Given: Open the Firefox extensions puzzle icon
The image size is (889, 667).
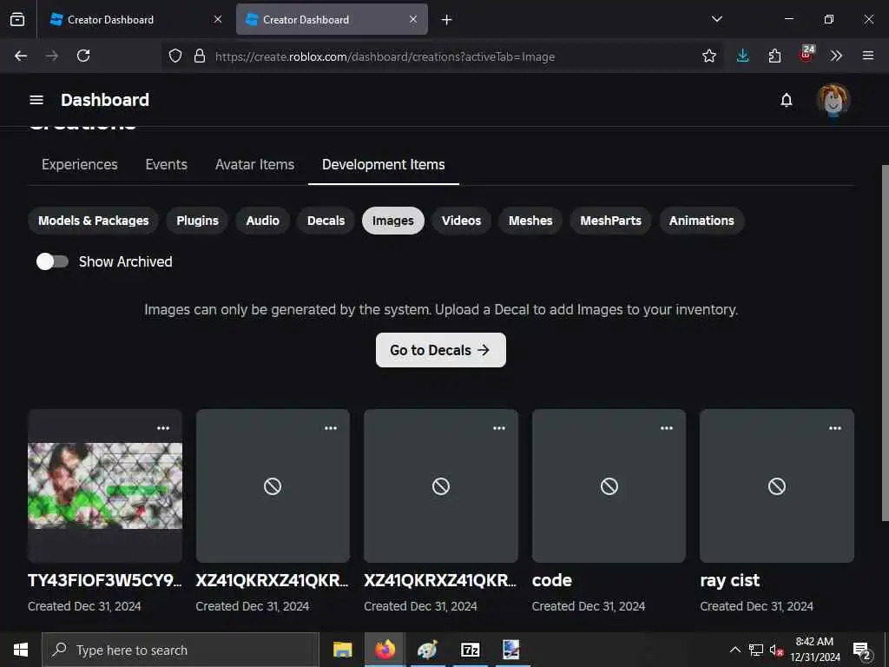Looking at the screenshot, I should (x=774, y=56).
